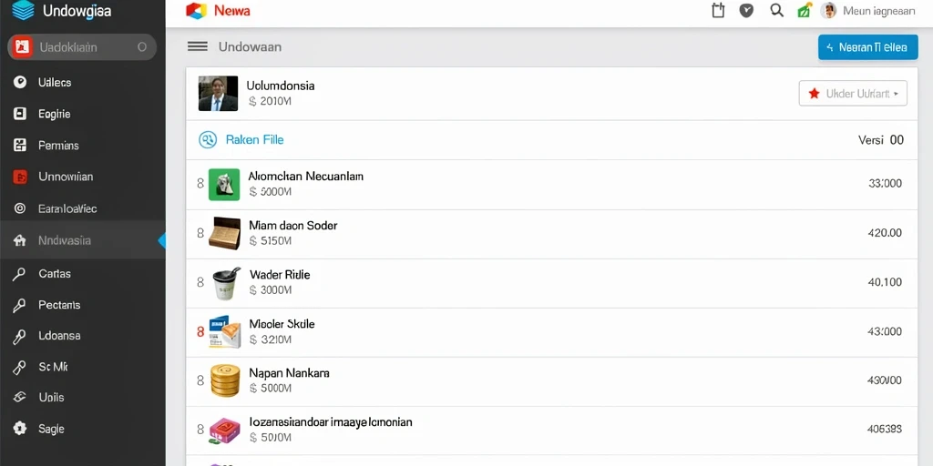Click the Uolumdonsia name heading

pos(281,86)
